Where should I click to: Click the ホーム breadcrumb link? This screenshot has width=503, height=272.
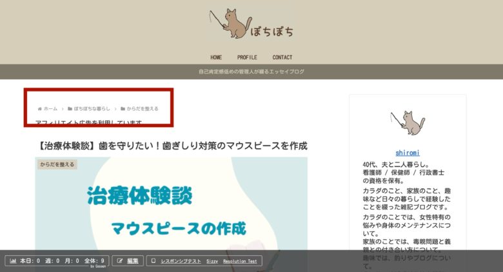(x=50, y=109)
